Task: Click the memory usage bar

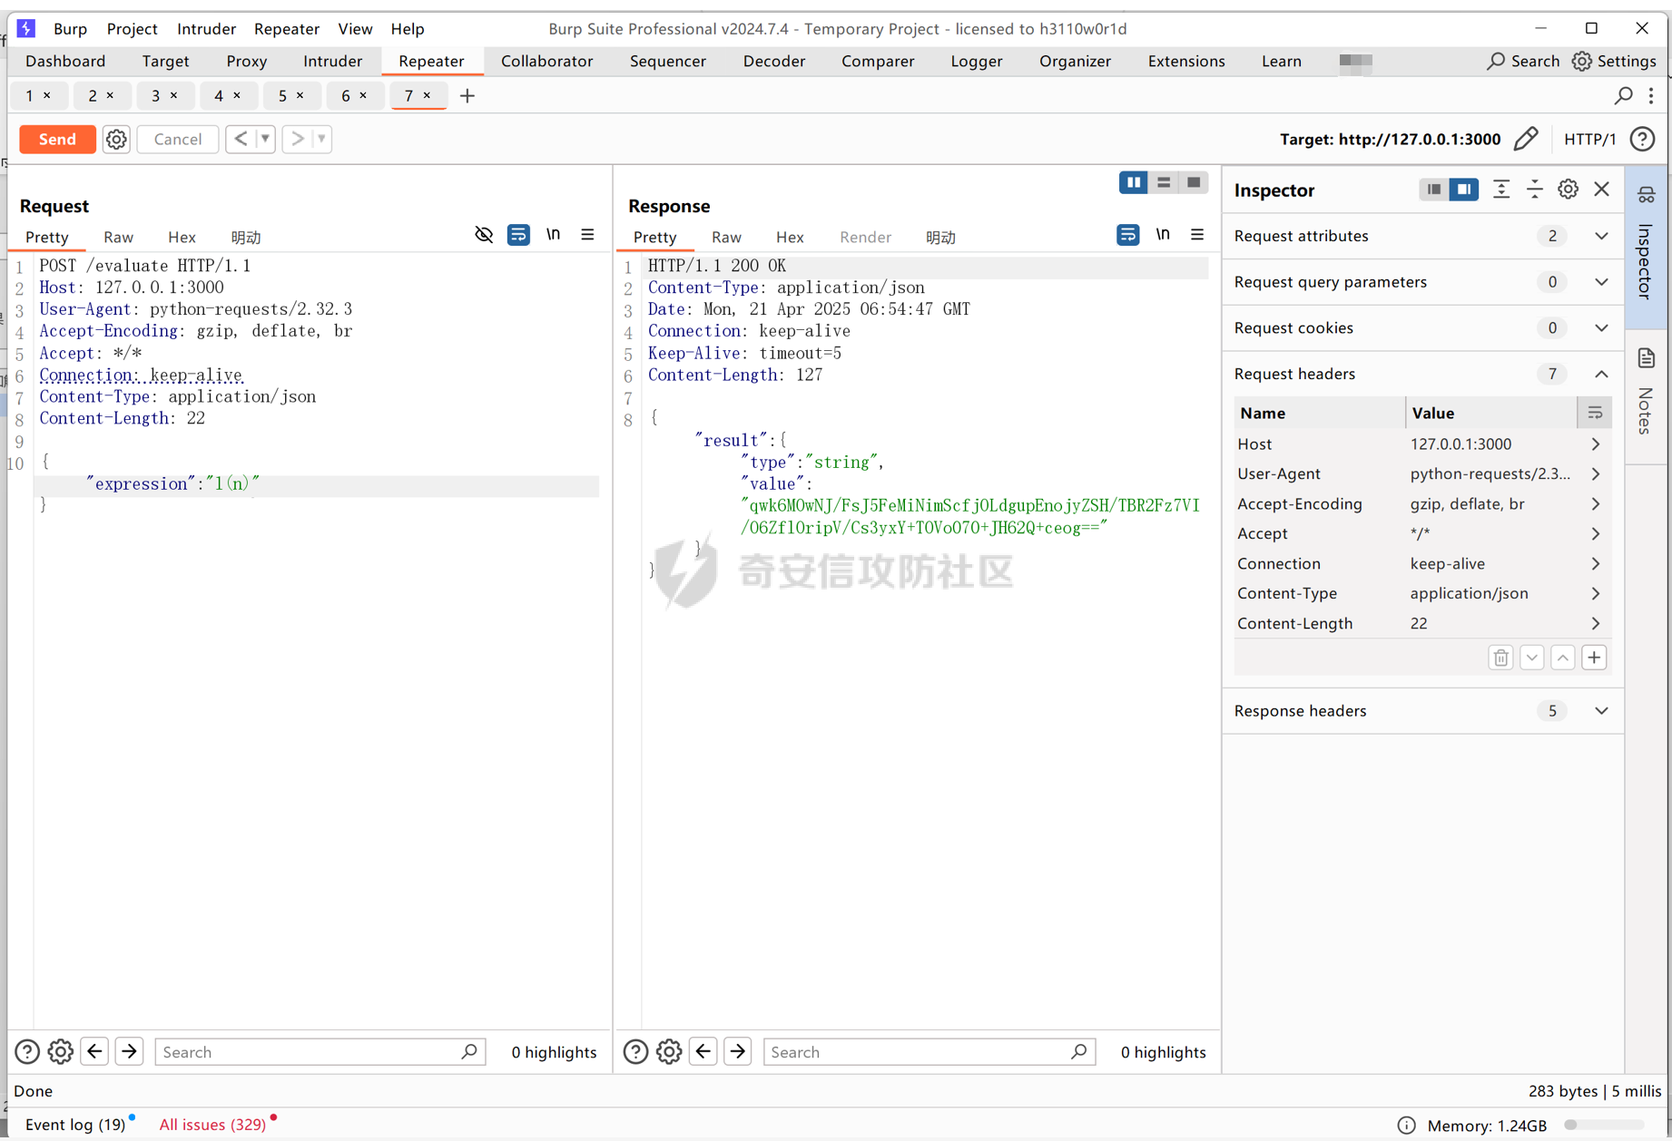Action: [x=1604, y=1125]
